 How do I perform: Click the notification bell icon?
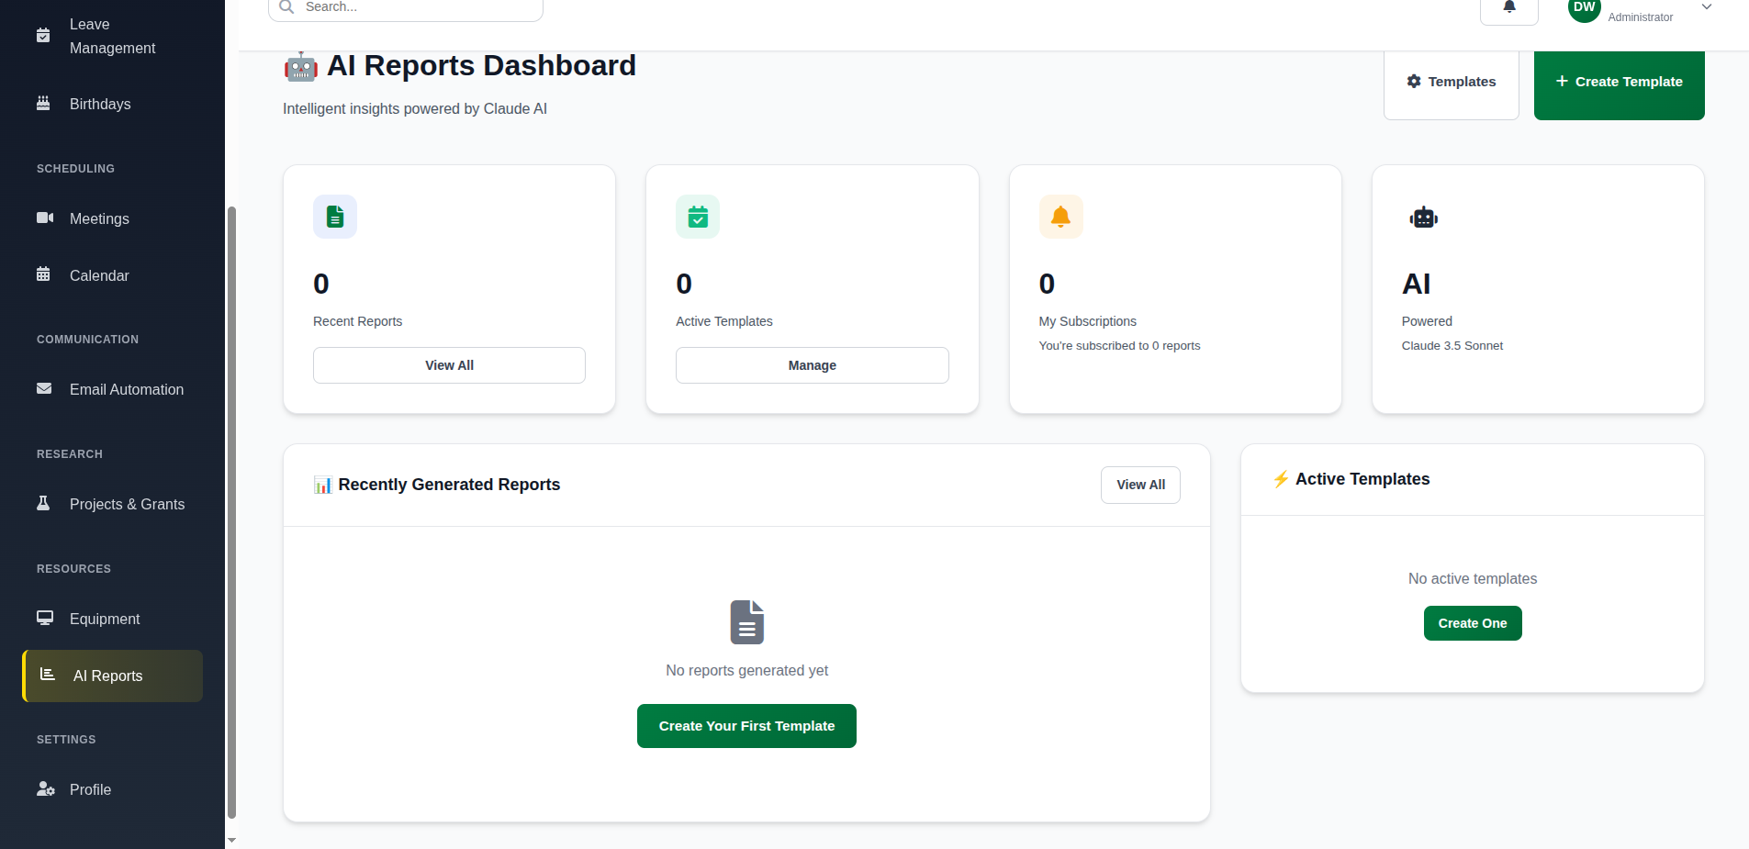pos(1508,6)
